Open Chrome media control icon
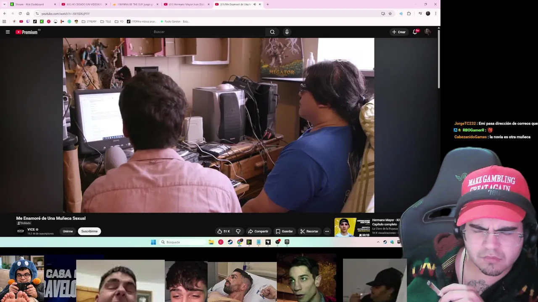This screenshot has height=302, width=538. pyautogui.click(x=420, y=13)
